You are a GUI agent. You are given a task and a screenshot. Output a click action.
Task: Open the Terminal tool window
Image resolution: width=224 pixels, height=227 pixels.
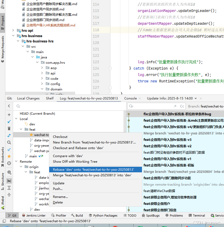pos(197,216)
